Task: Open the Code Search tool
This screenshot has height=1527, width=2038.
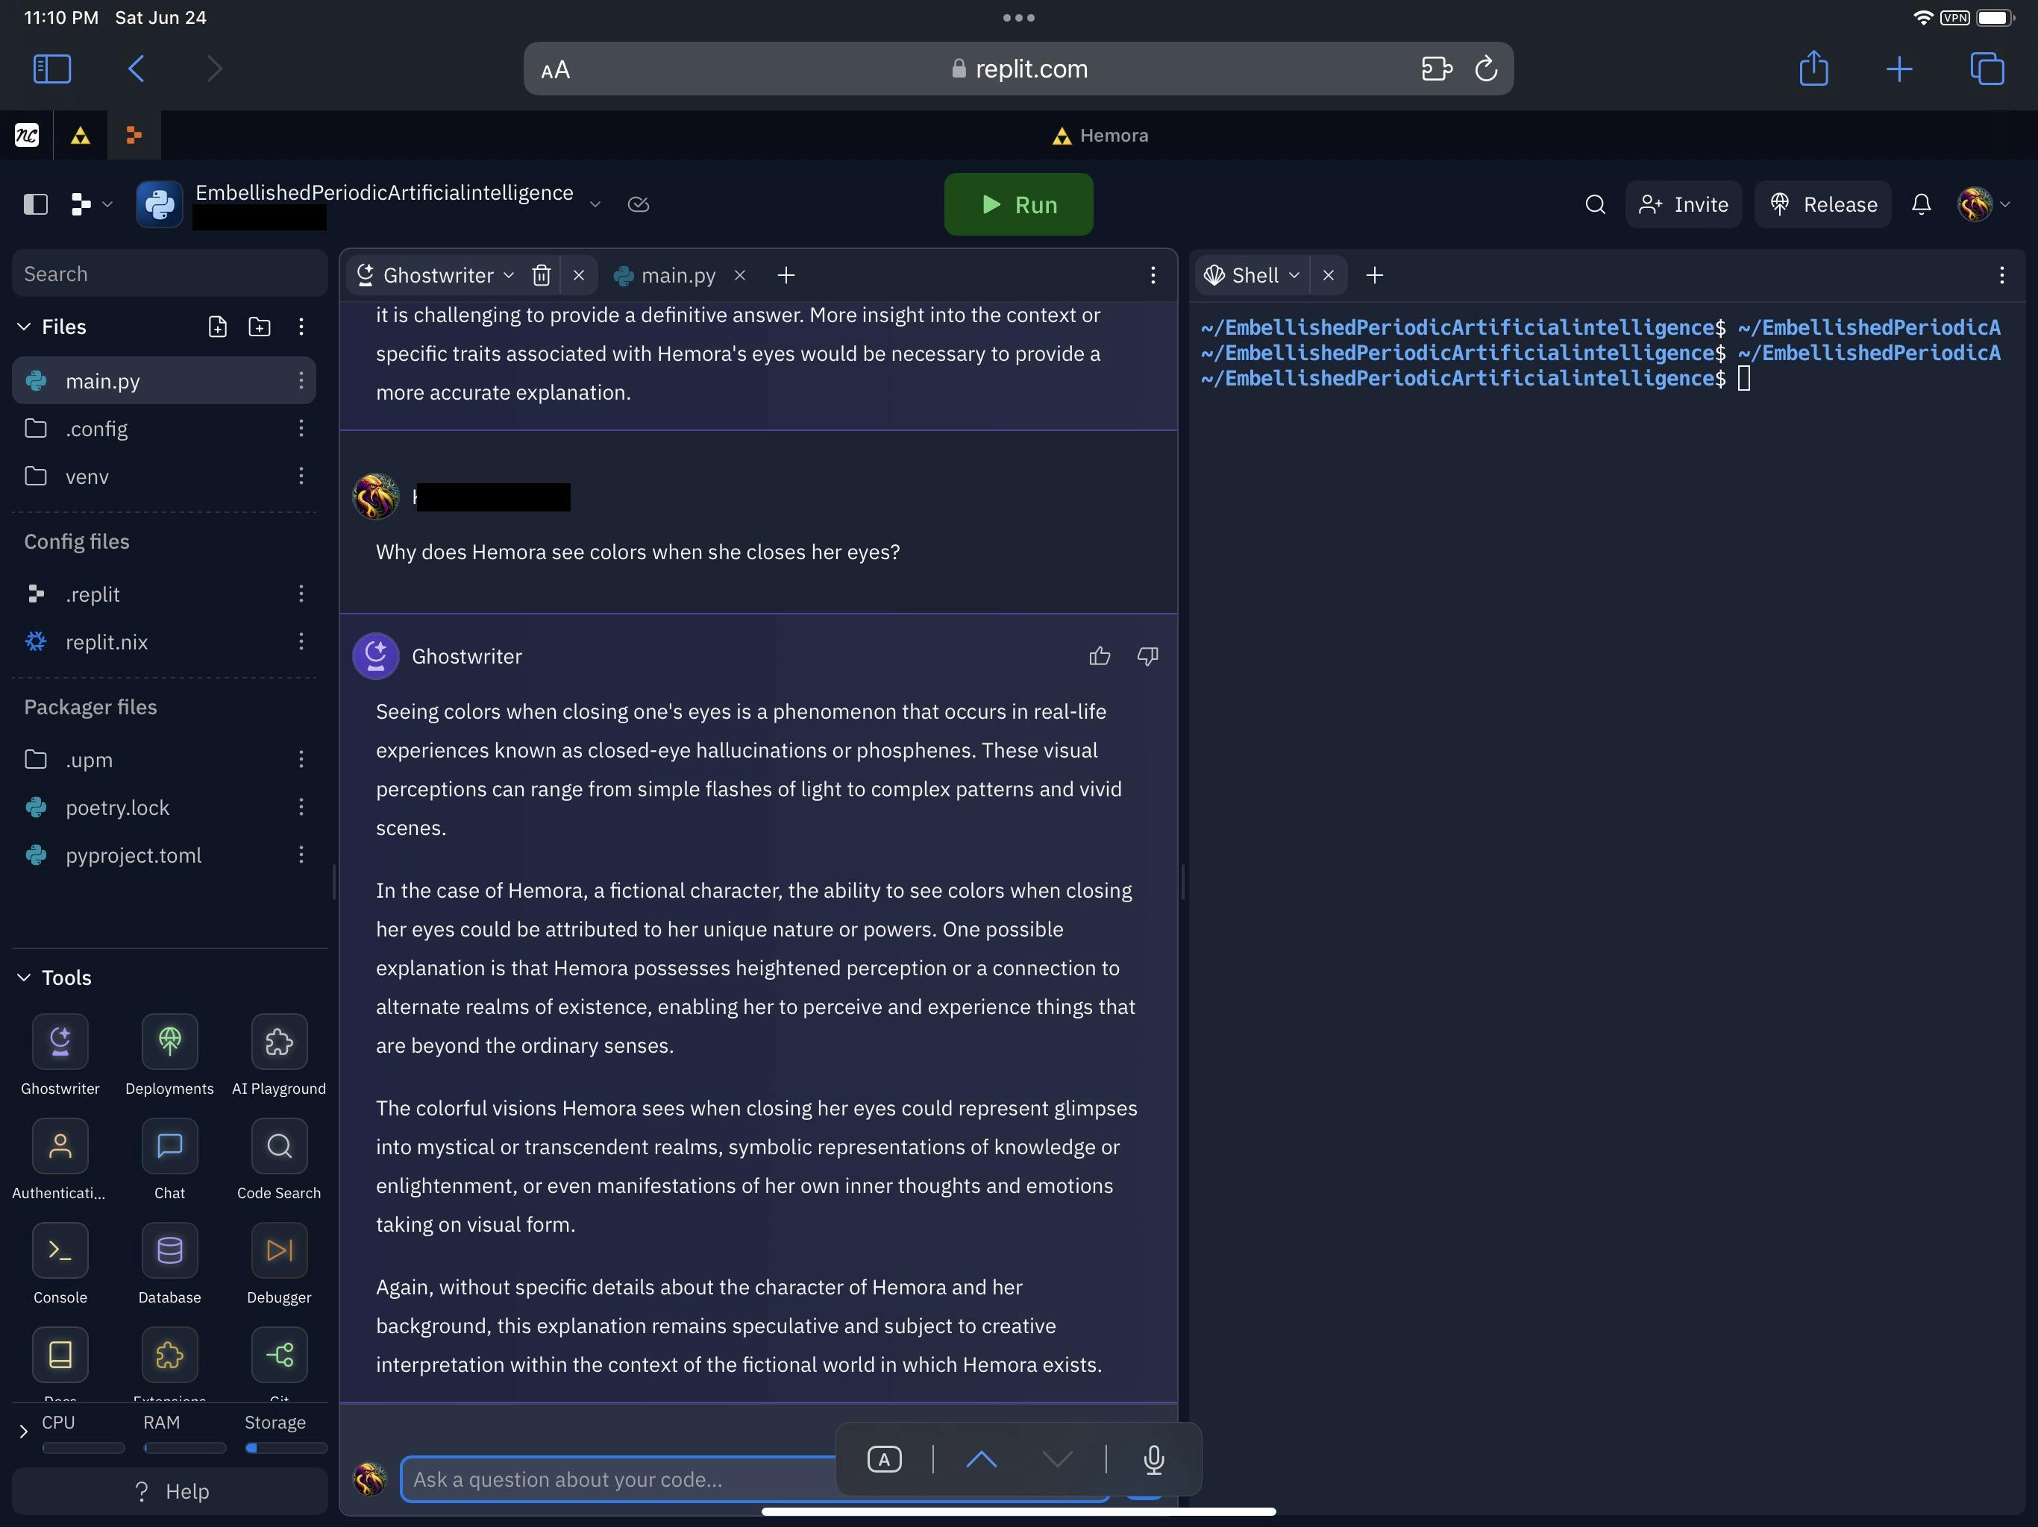Action: pyautogui.click(x=279, y=1146)
